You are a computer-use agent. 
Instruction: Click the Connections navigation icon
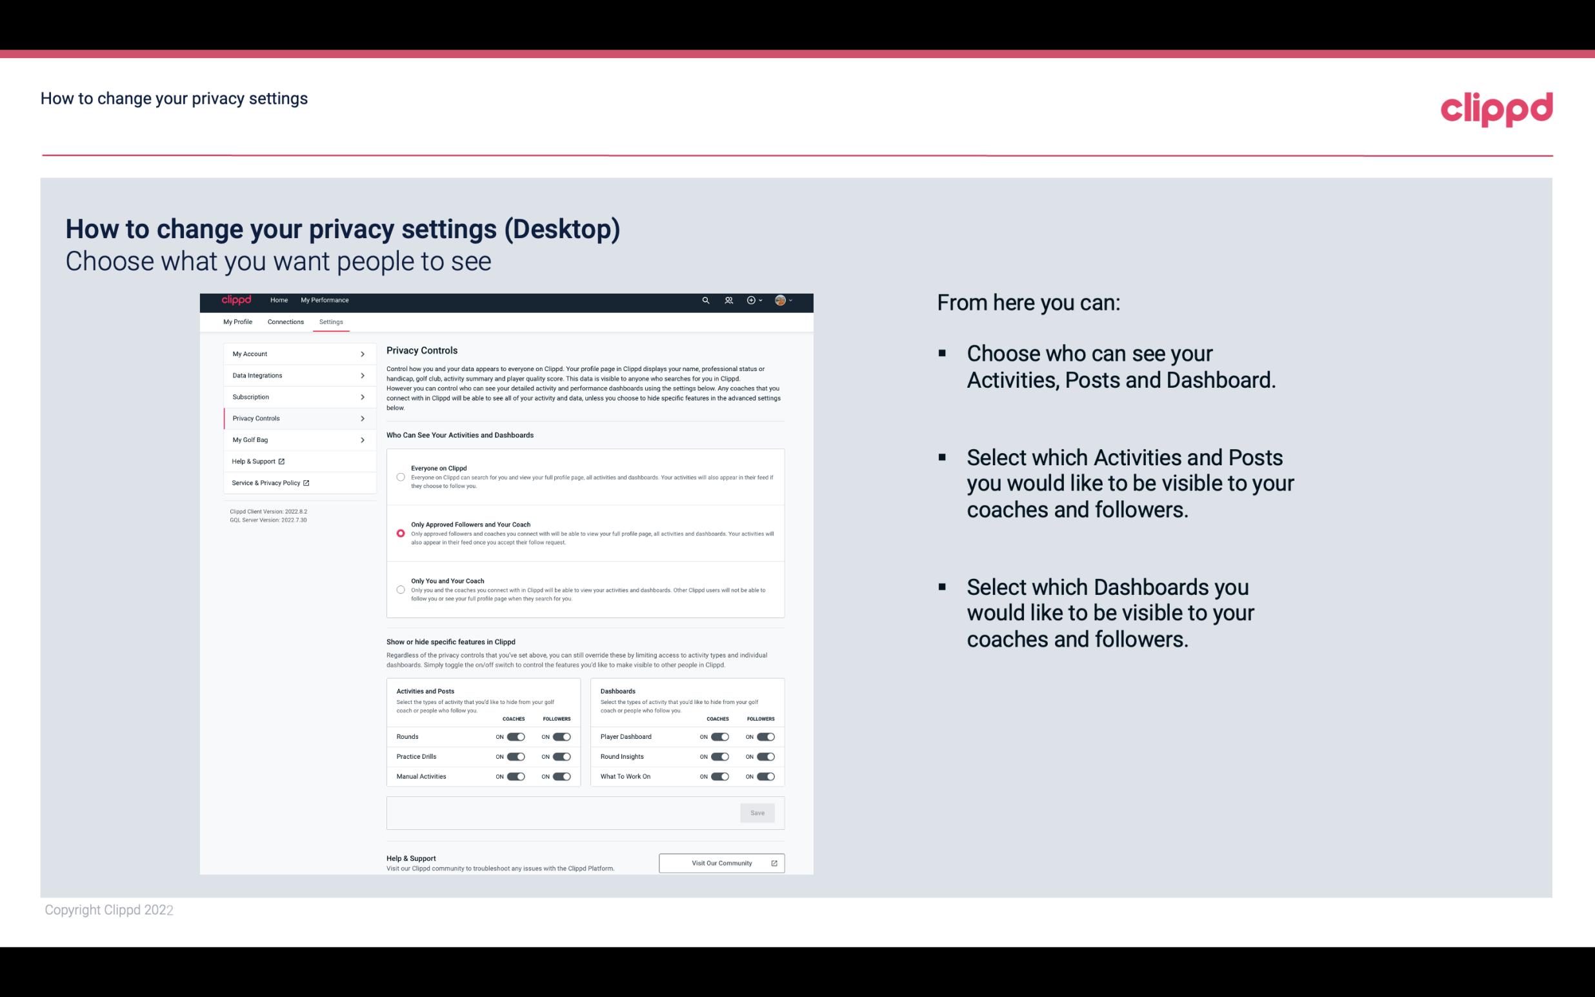285,321
